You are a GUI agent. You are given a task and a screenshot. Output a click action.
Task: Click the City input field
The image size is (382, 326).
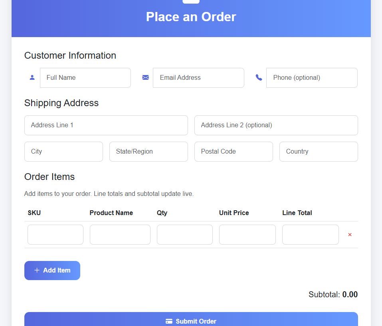pos(63,152)
